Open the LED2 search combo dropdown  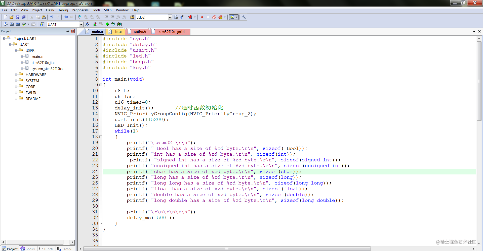coord(170,17)
